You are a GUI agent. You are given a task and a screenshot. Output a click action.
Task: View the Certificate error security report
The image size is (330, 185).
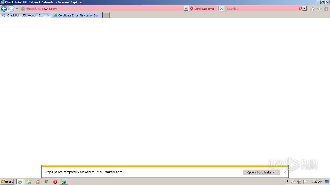203,9
